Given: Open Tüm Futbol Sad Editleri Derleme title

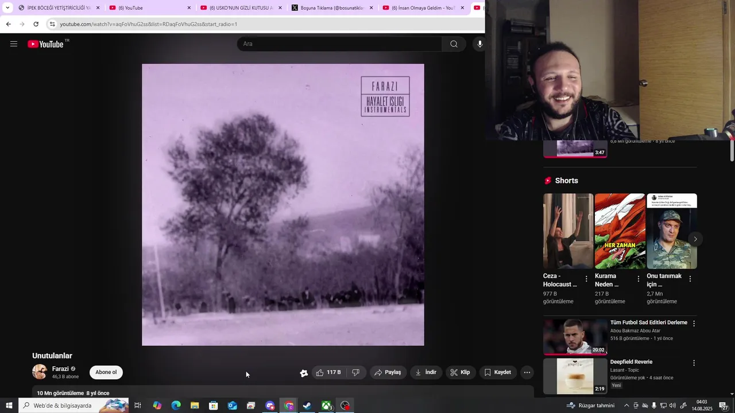Looking at the screenshot, I should coord(649,322).
